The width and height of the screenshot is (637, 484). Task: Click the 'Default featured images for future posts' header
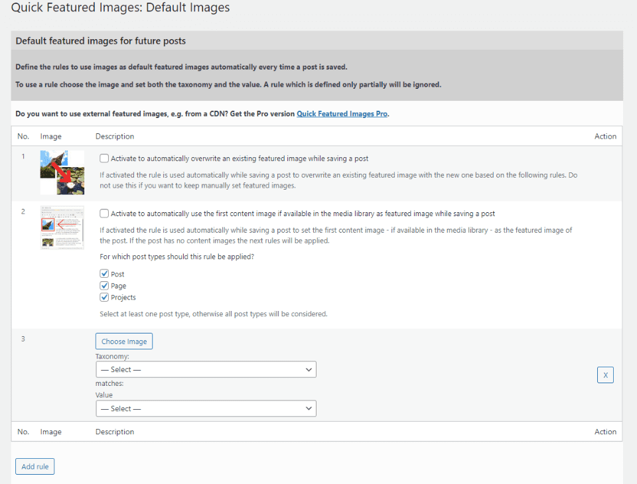pos(101,41)
